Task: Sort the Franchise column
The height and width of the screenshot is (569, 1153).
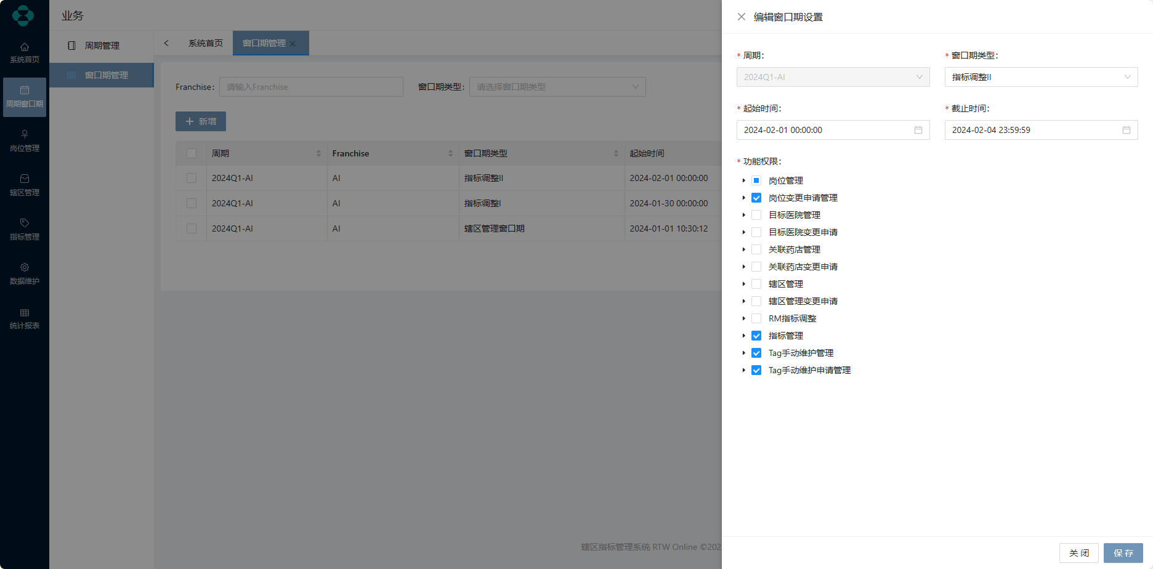Action: tap(450, 153)
